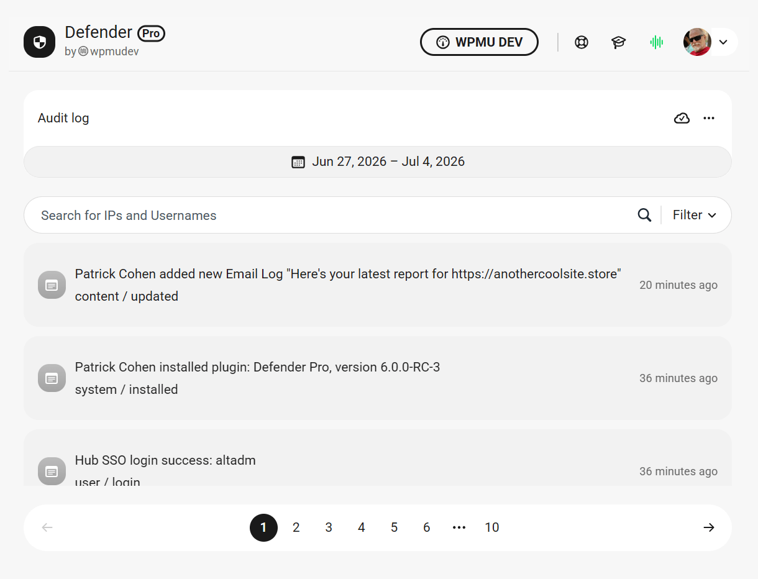Jump to page 10 of results
This screenshot has height=579, width=758.
492,527
